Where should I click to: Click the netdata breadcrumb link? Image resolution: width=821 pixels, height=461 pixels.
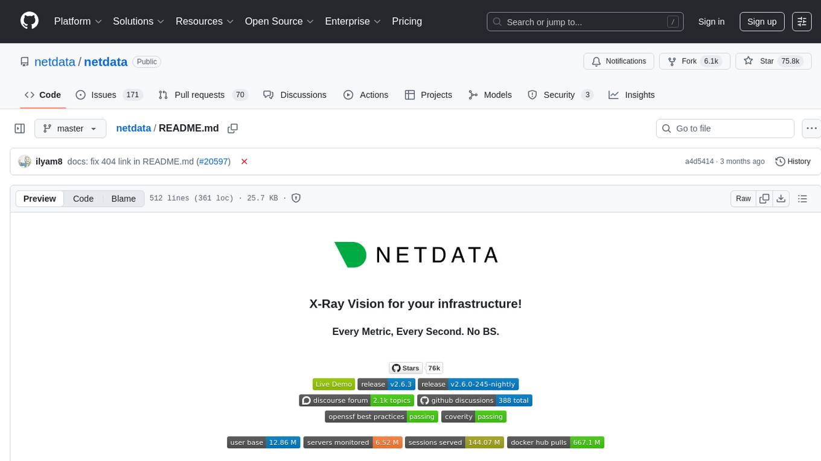[133, 129]
